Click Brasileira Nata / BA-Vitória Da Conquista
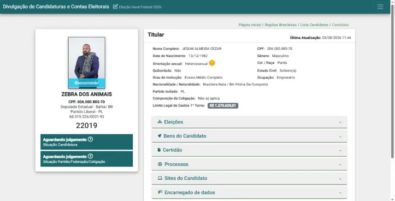The height and width of the screenshot is (201, 395). coord(235,84)
